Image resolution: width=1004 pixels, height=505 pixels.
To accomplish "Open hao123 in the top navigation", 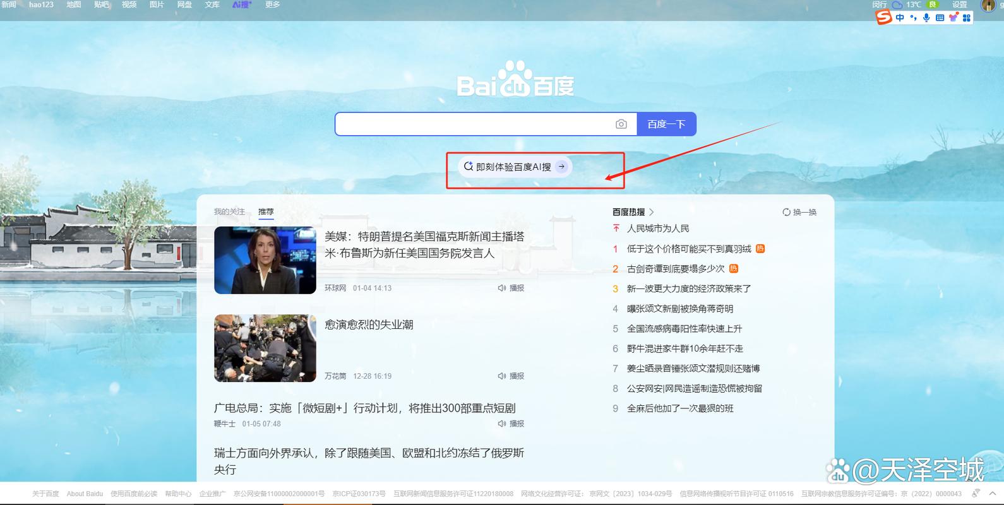I will pyautogui.click(x=41, y=4).
